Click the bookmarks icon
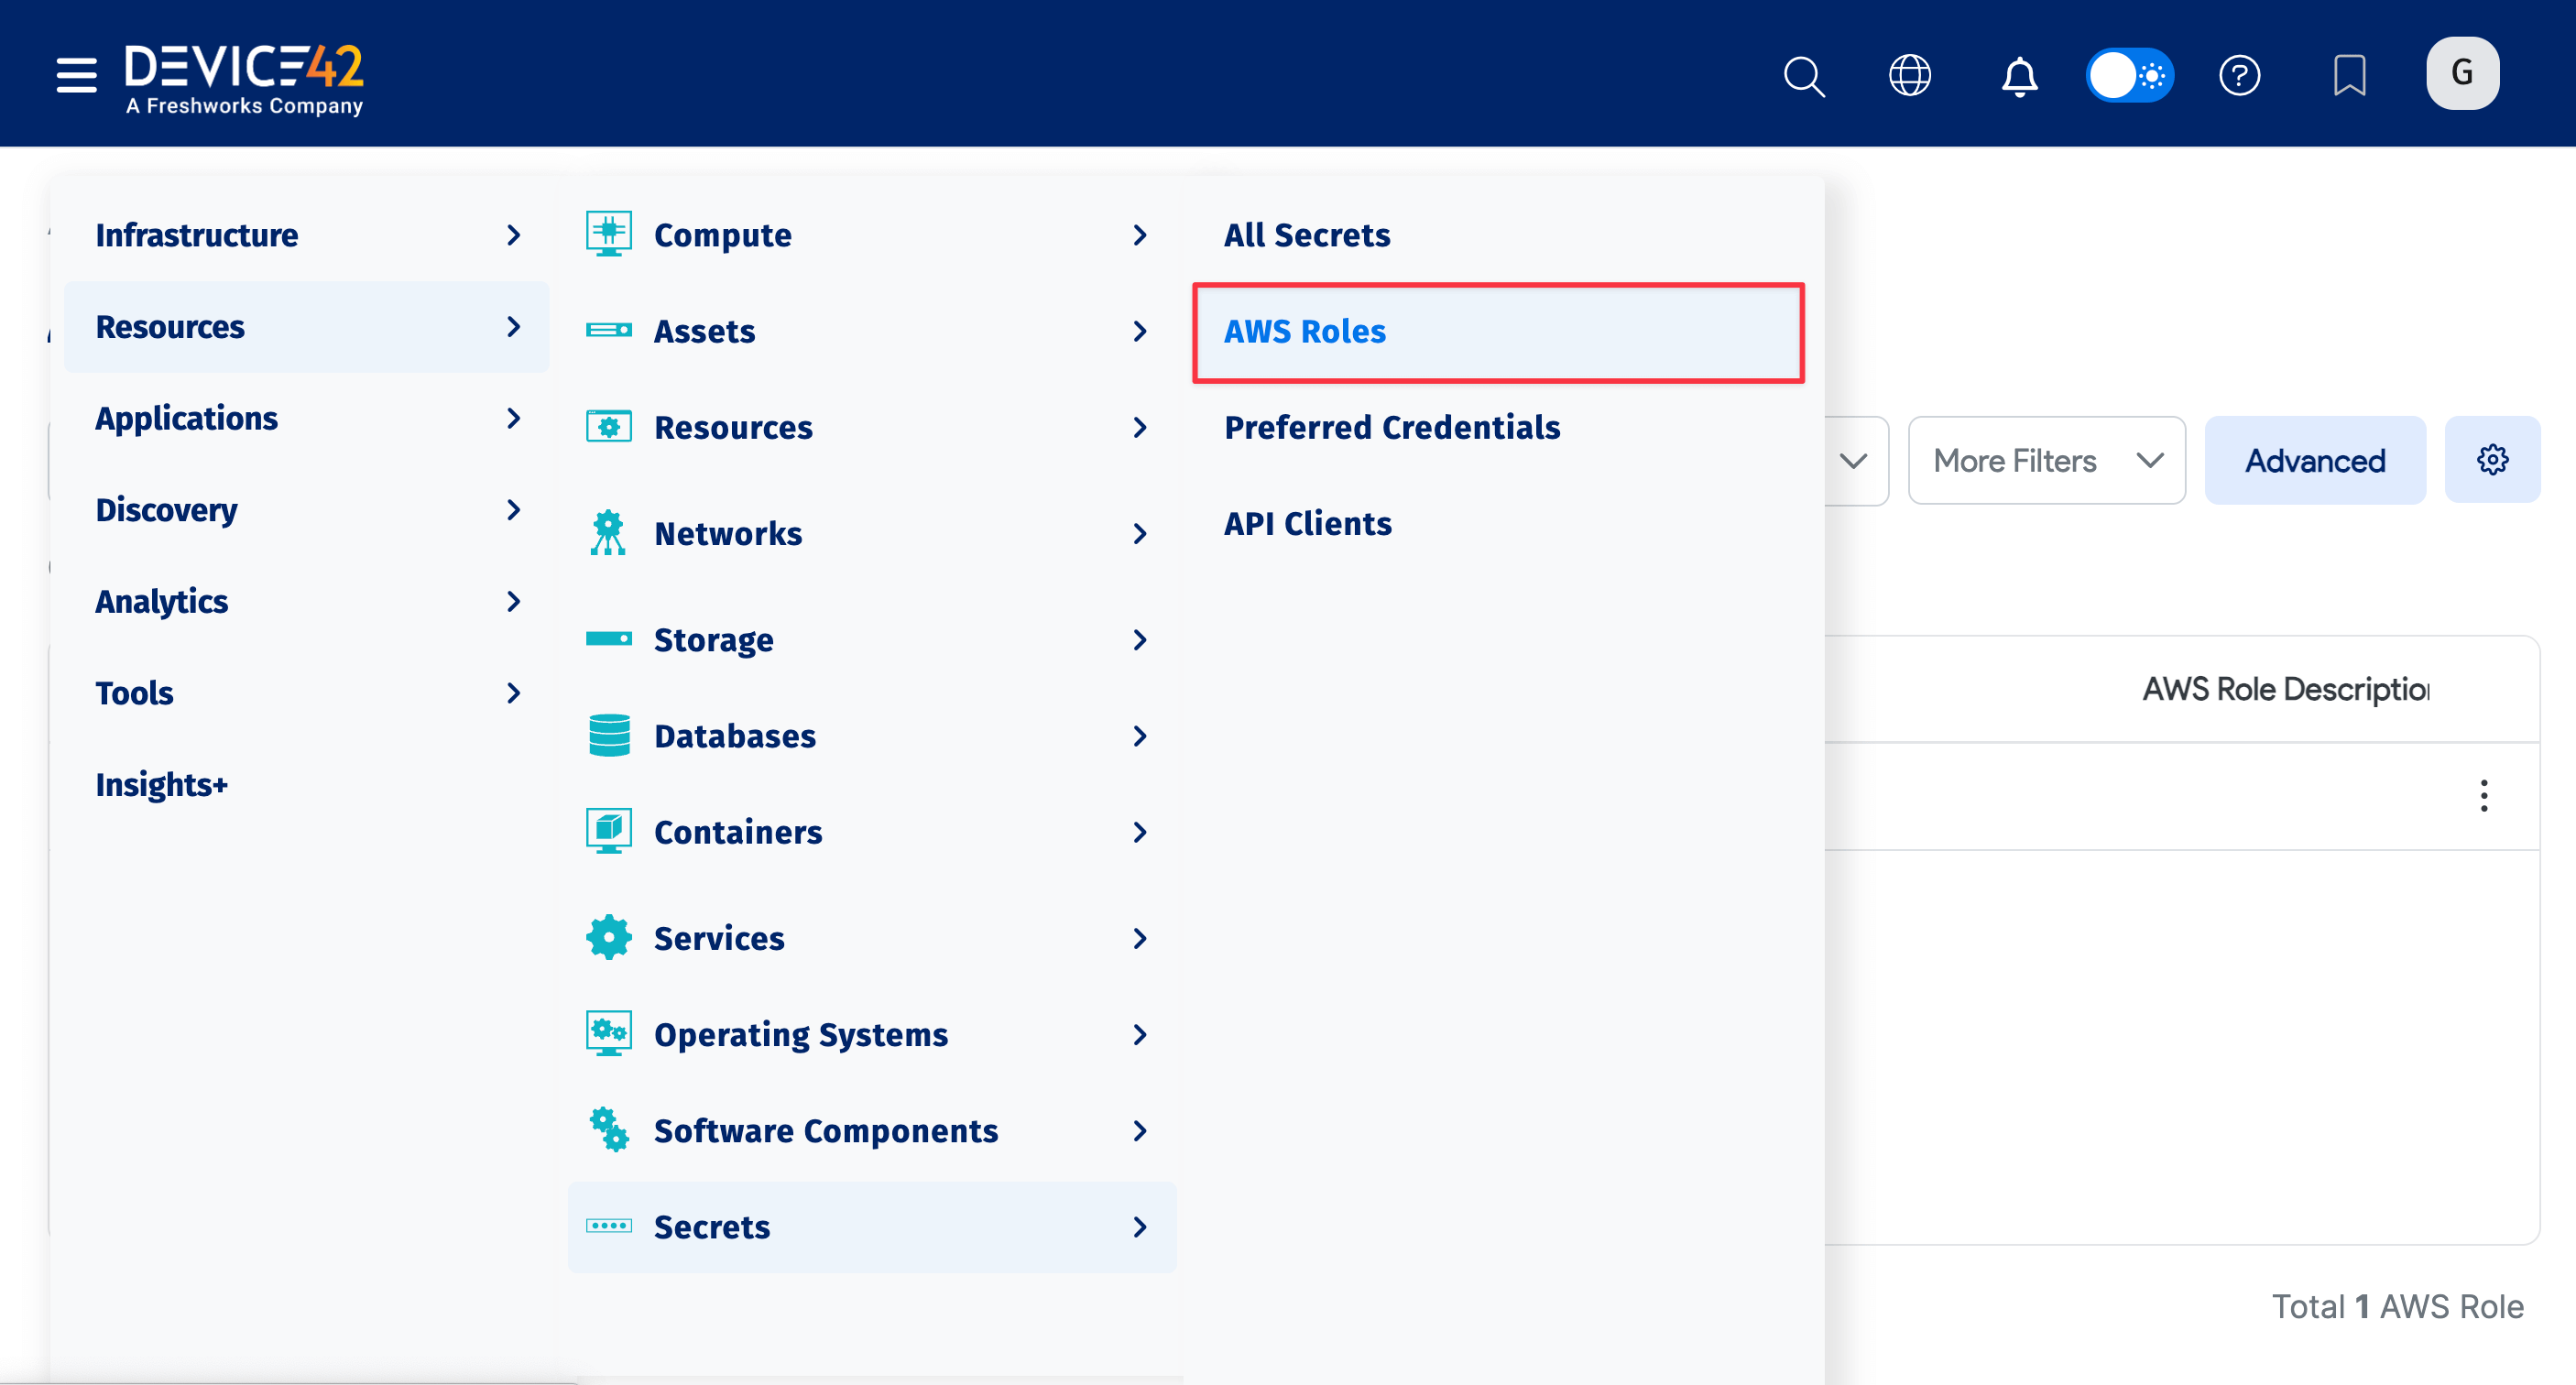Screen dimensions: 2576x1385 pos(2350,75)
